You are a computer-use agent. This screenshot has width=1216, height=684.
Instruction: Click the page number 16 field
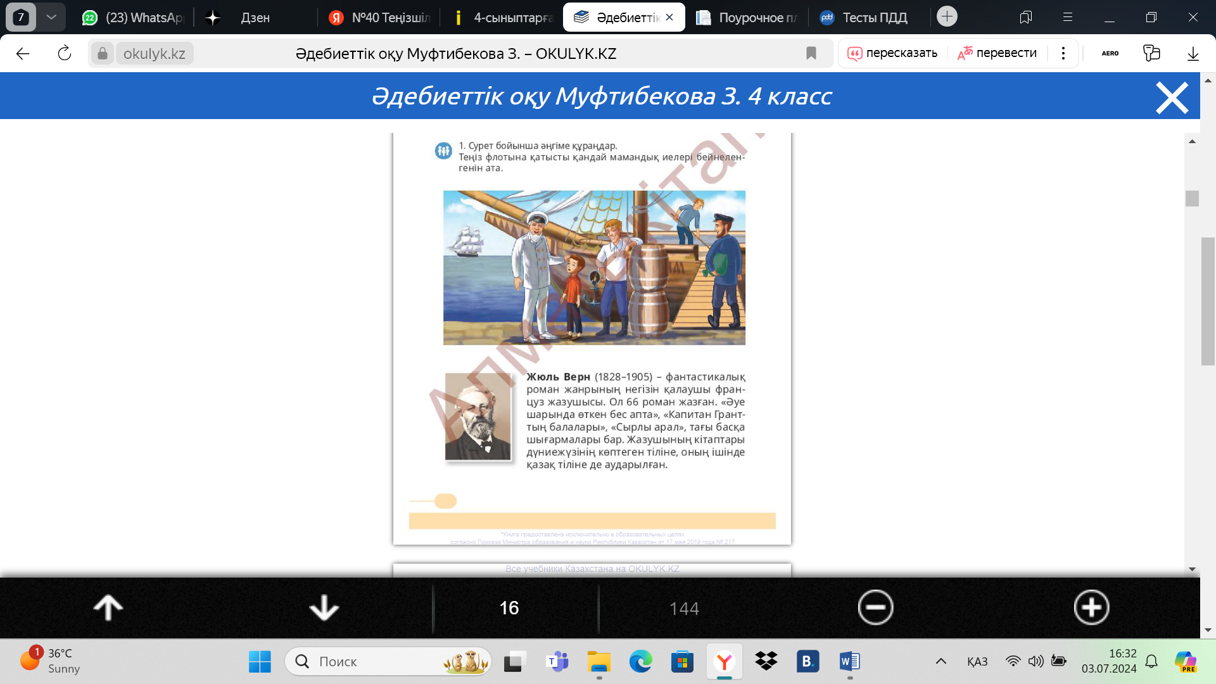tap(509, 608)
